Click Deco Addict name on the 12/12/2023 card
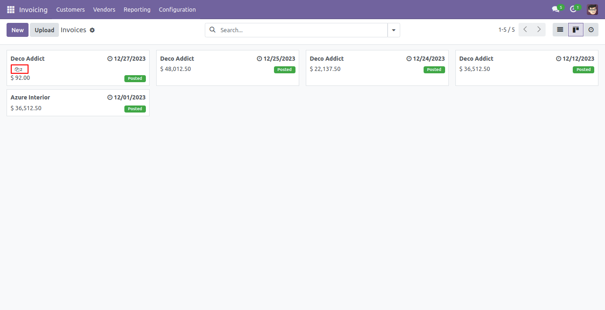This screenshot has height=310, width=605. [476, 59]
